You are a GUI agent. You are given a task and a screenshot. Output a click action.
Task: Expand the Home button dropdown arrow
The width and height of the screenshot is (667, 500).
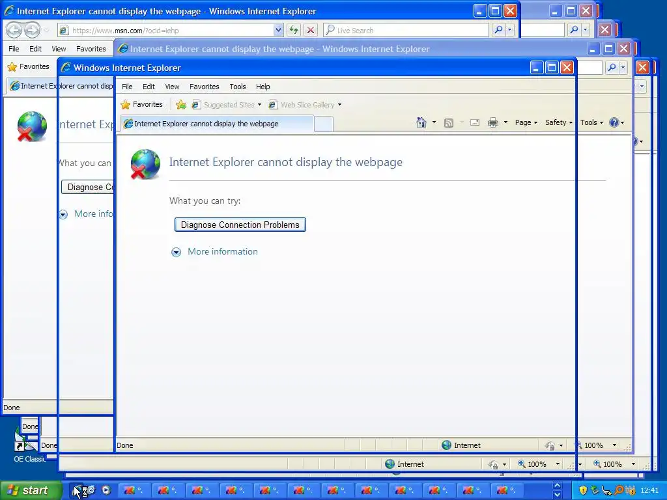coord(434,122)
